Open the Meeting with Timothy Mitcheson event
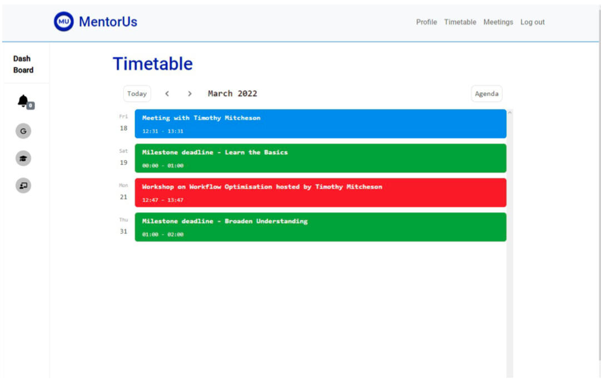The height and width of the screenshot is (387, 601). 320,124
